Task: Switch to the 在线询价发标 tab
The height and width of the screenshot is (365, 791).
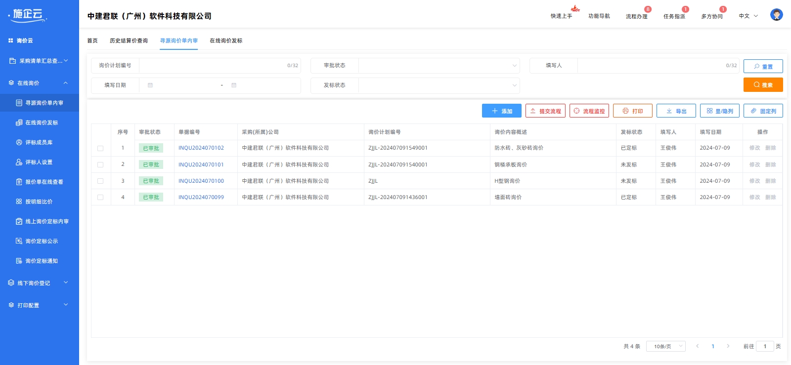Action: tap(226, 41)
